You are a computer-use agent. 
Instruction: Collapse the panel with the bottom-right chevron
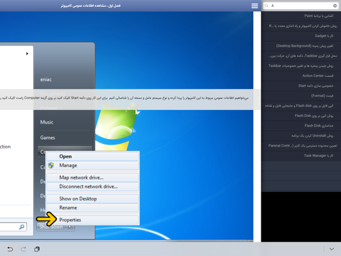(x=332, y=249)
